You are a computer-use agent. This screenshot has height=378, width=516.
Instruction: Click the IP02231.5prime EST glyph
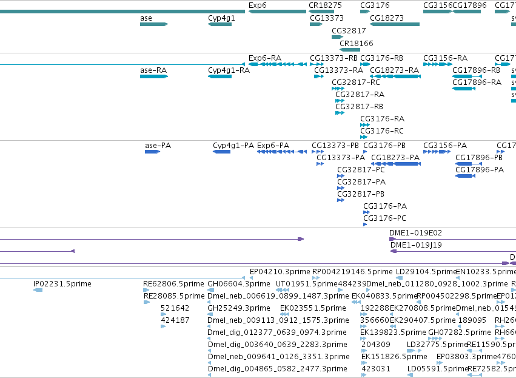click(x=38, y=290)
